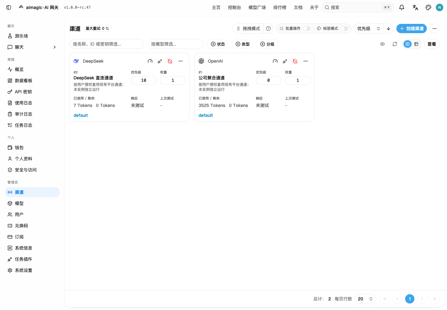The height and width of the screenshot is (310, 447).
Task: Open type filter
Action: click(x=243, y=44)
